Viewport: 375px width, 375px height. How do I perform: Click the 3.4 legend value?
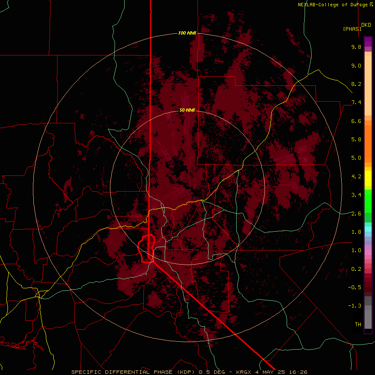point(356,195)
